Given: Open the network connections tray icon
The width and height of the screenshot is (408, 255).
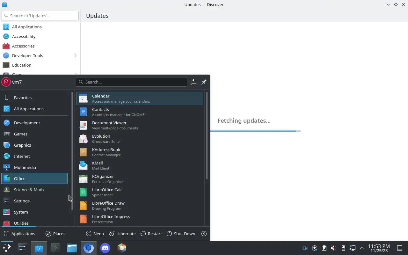Looking at the screenshot, I should [x=353, y=248].
